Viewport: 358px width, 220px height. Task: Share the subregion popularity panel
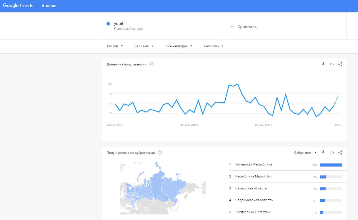coord(340,153)
